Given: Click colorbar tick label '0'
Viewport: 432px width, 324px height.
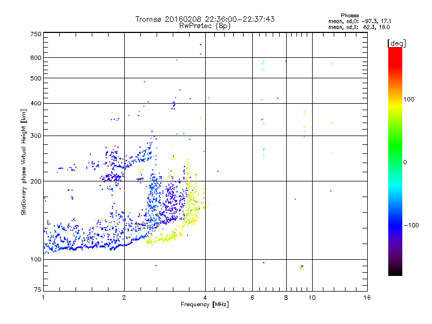Looking at the screenshot, I should pyautogui.click(x=405, y=162).
